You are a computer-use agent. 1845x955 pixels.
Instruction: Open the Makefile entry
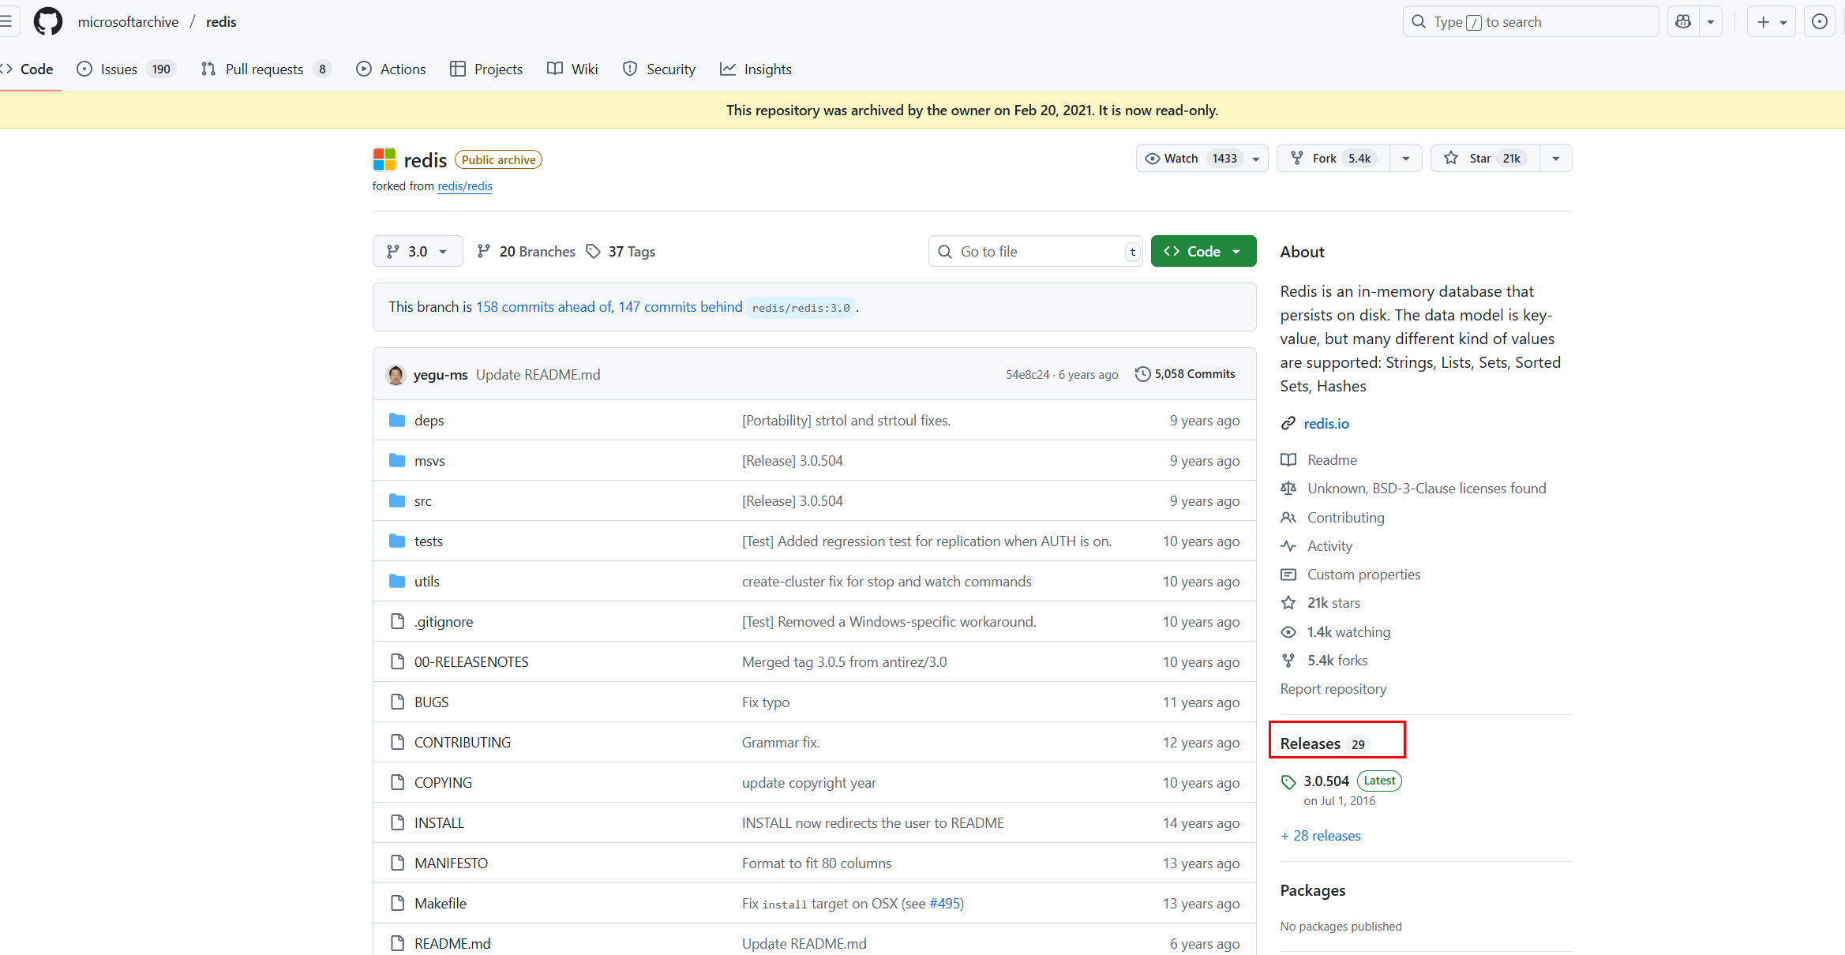[x=441, y=903]
